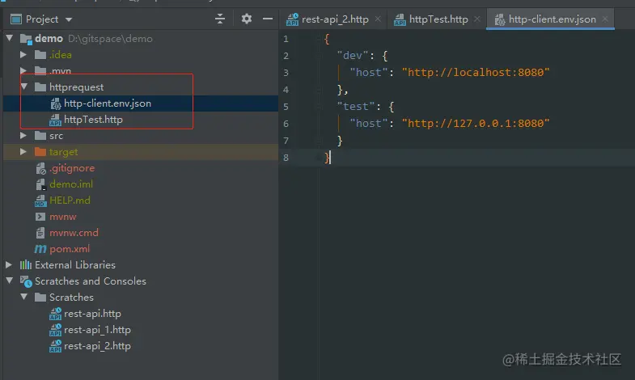Select the demo project root row
This screenshot has height=380, width=635.
point(141,39)
